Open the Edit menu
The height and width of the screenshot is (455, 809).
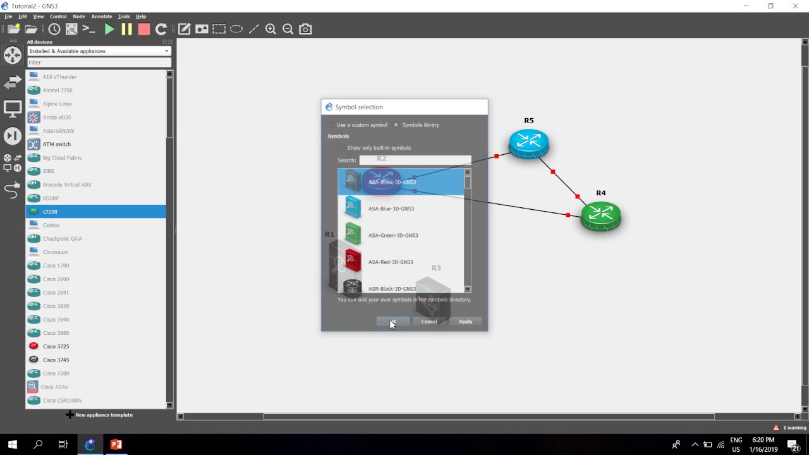point(23,16)
